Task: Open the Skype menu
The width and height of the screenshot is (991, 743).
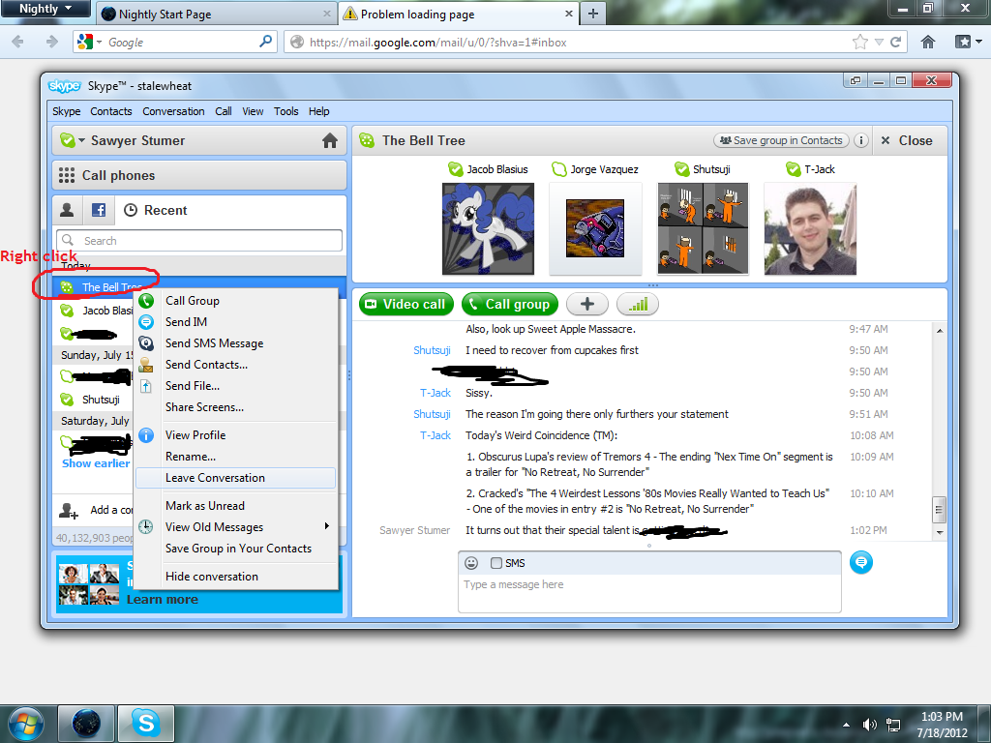Action: click(x=67, y=111)
